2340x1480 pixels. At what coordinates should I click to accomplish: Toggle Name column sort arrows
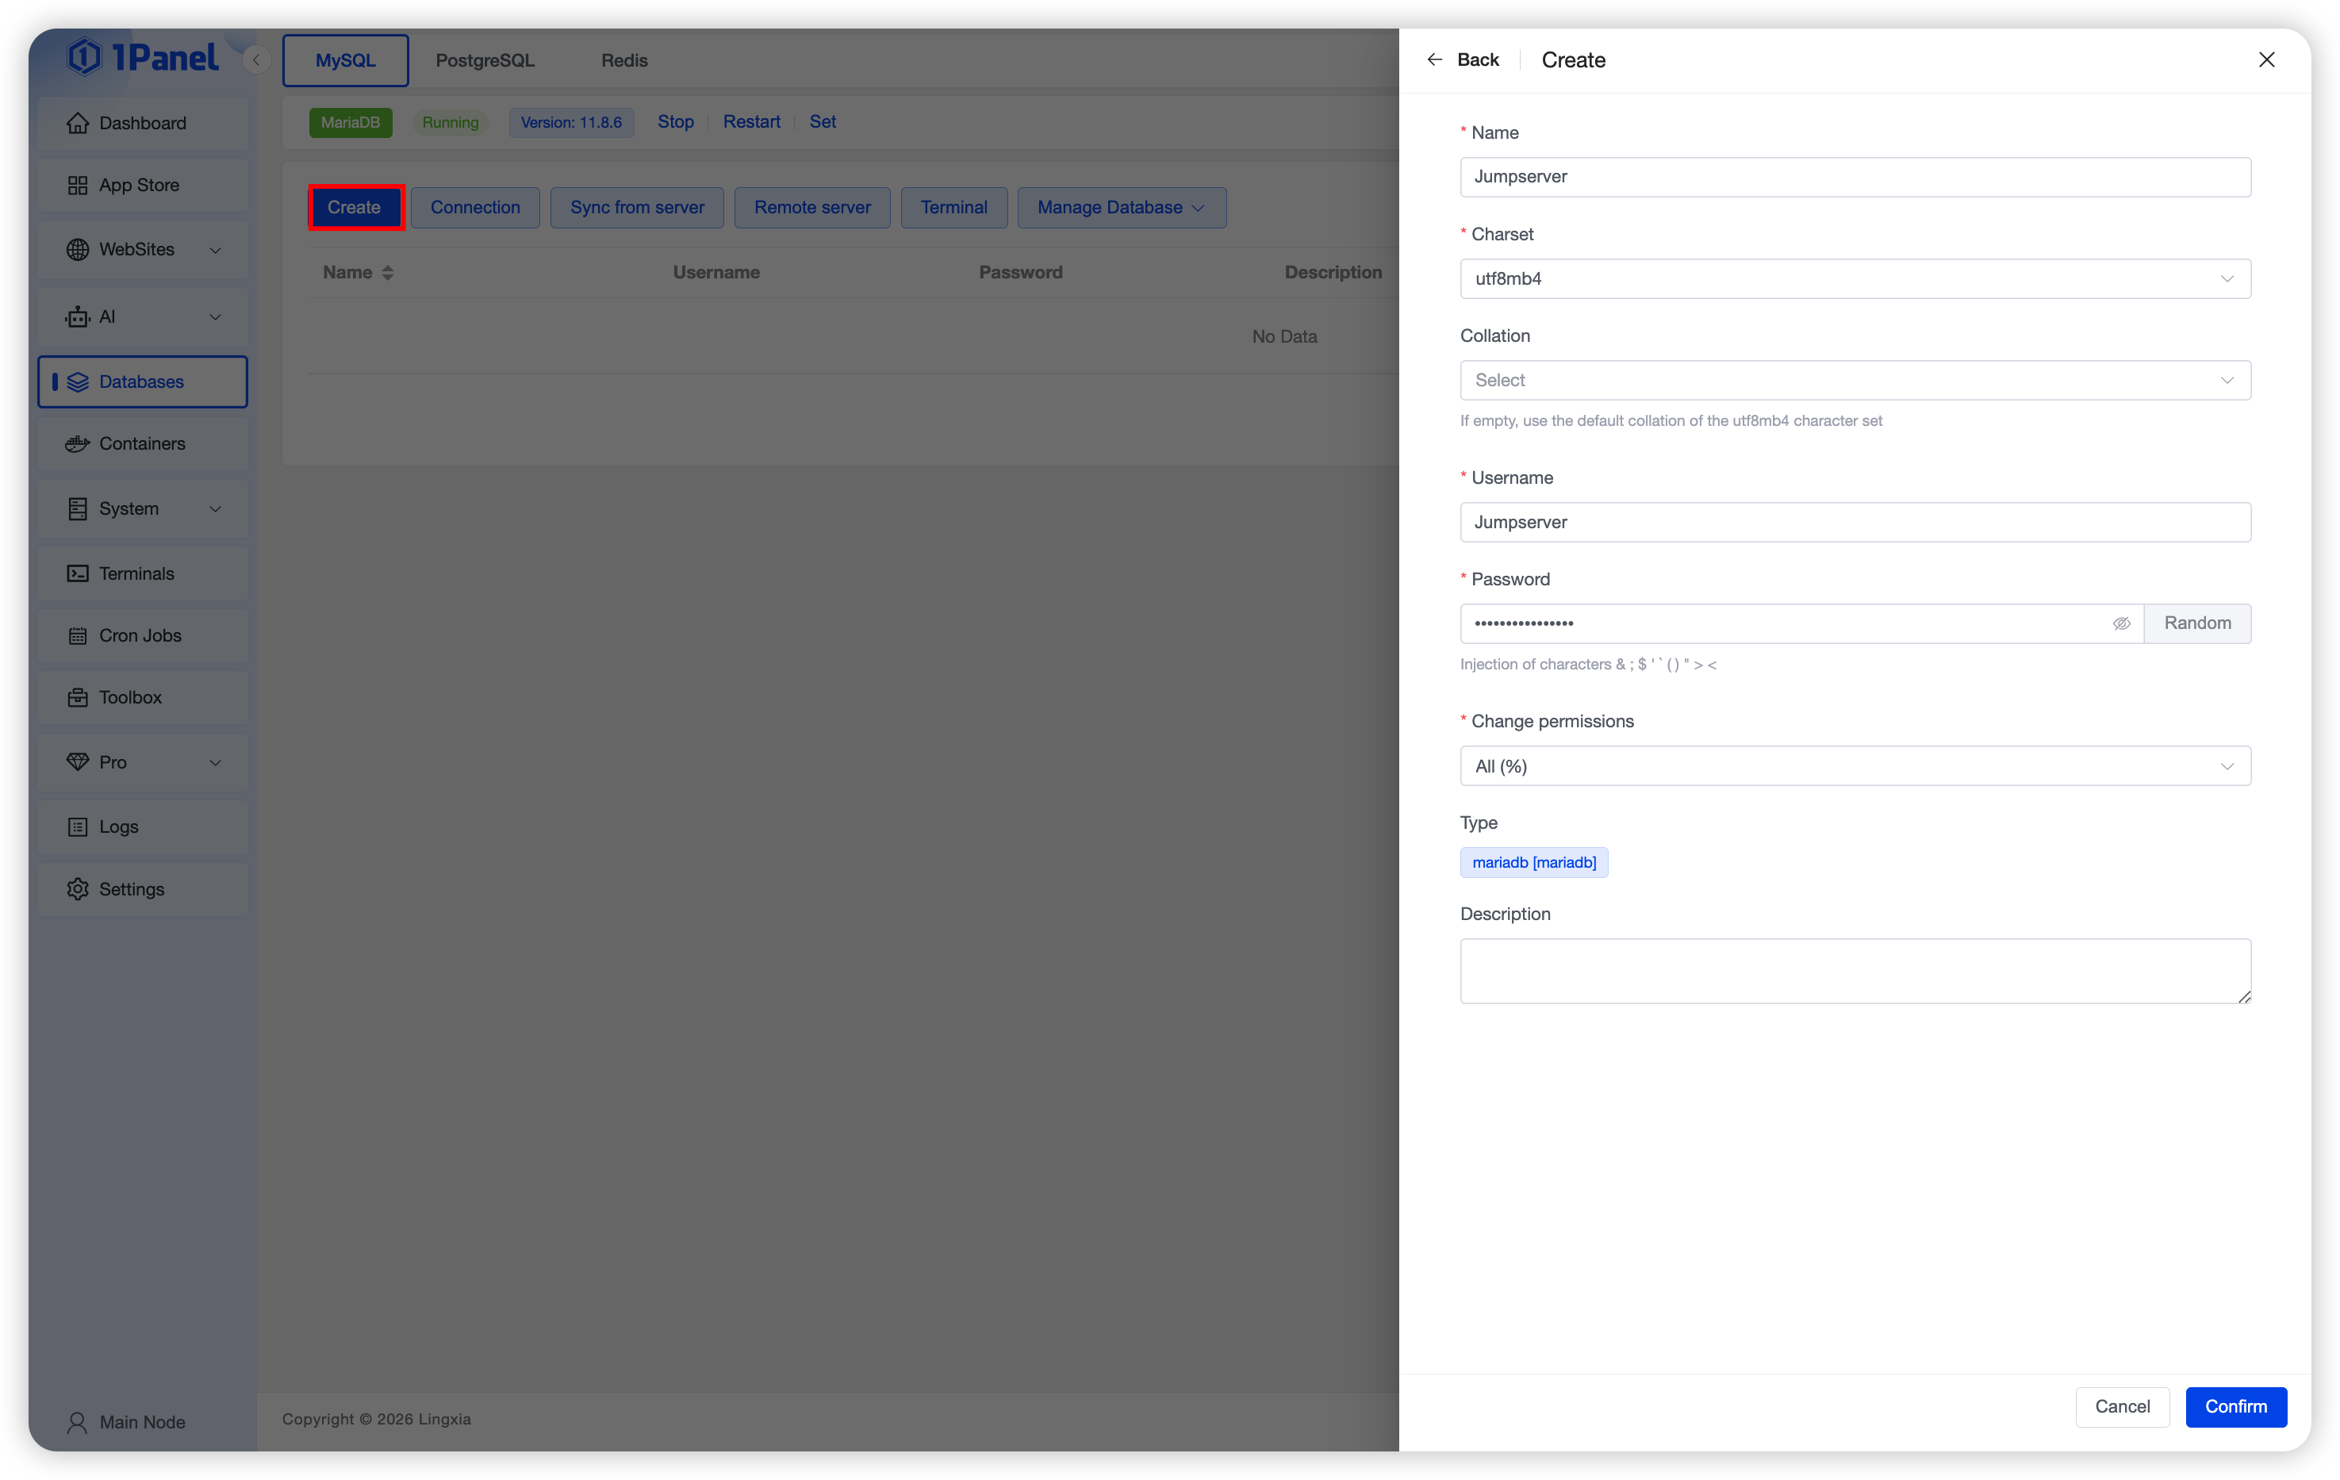coord(388,273)
